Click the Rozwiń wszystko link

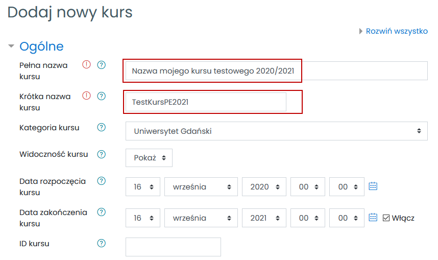(x=396, y=31)
